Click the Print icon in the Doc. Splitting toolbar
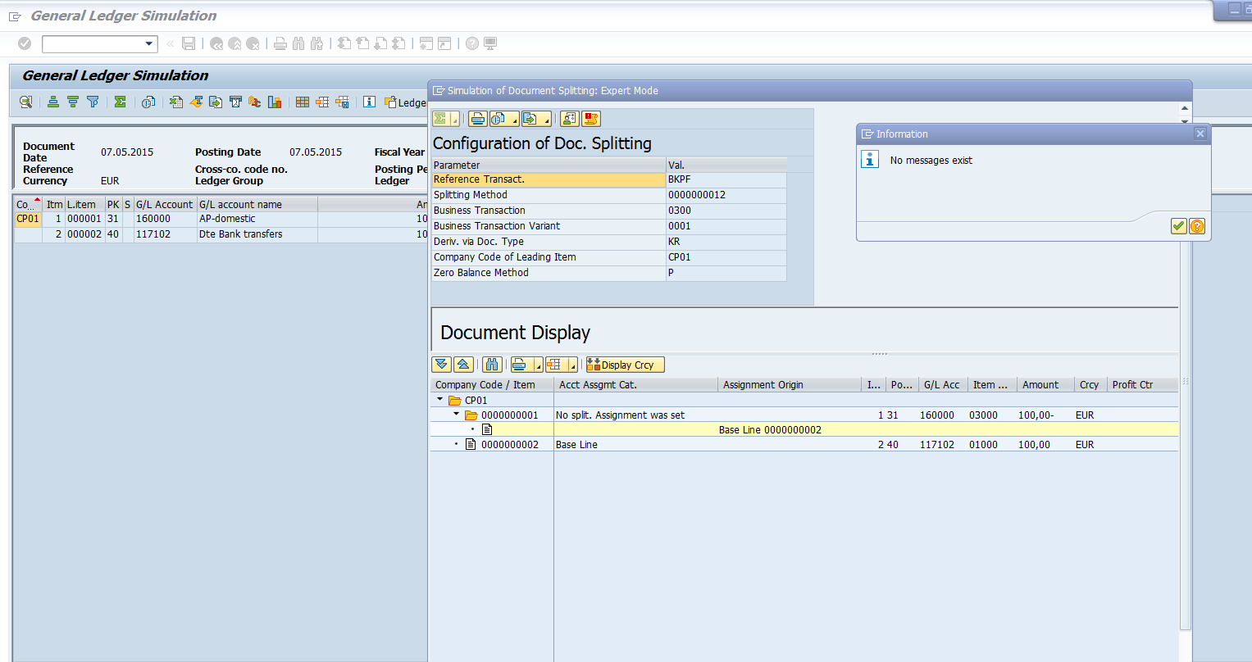1252x662 pixels. 477,119
